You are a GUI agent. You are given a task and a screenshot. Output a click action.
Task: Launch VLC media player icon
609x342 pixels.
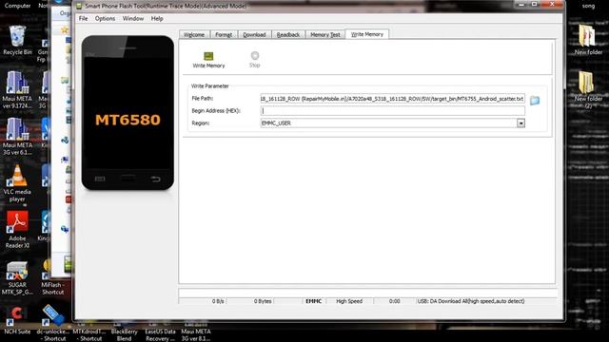pos(17,183)
